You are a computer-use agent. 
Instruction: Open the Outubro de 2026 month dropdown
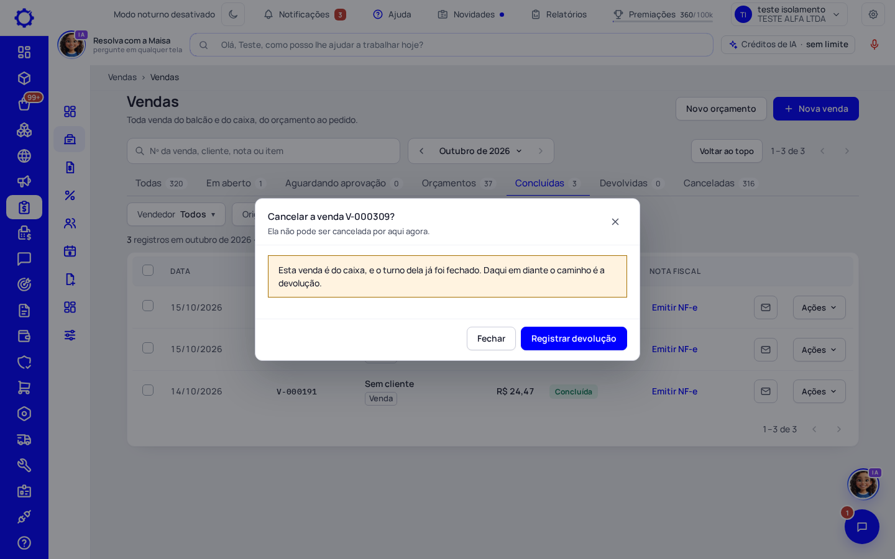click(x=480, y=151)
